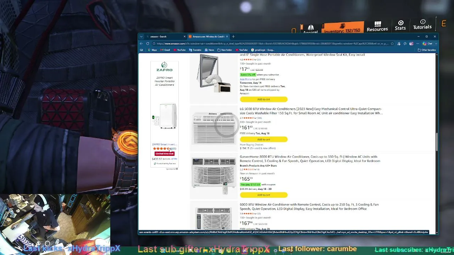Open the game's Stats panel
Image resolution: width=454 pixels, height=255 pixels.
coord(400,25)
